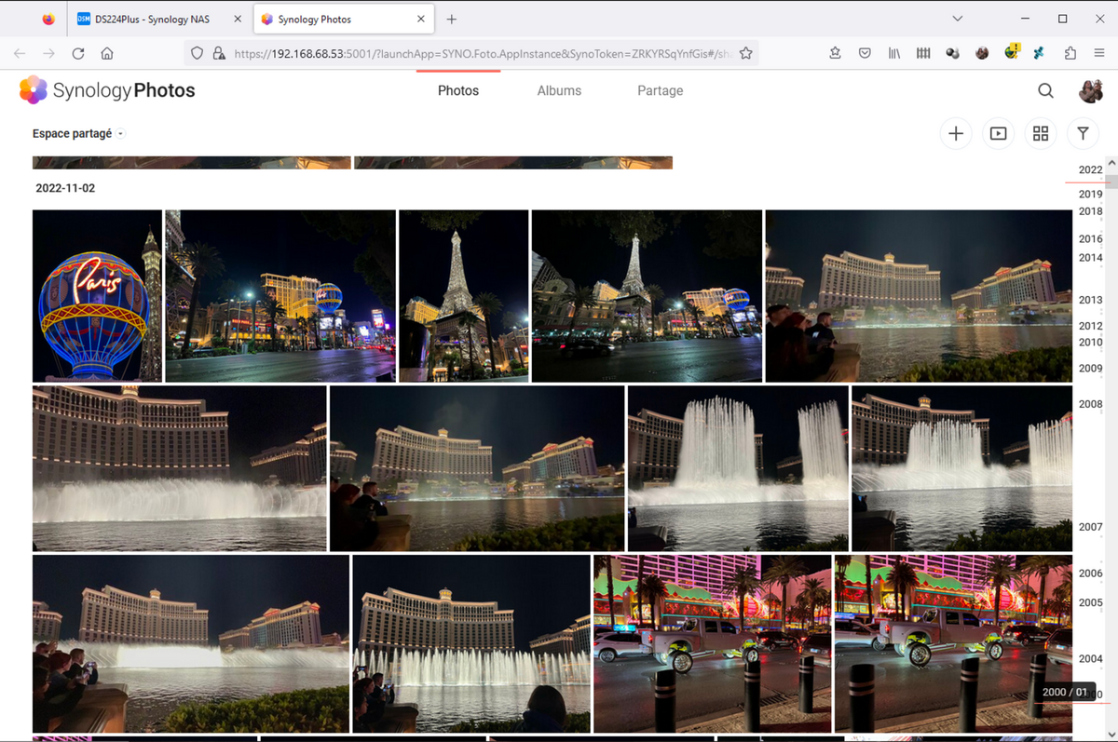Switch view mode with grid icon

(x=1041, y=134)
